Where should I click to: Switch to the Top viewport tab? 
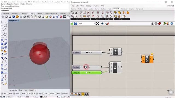20,90
